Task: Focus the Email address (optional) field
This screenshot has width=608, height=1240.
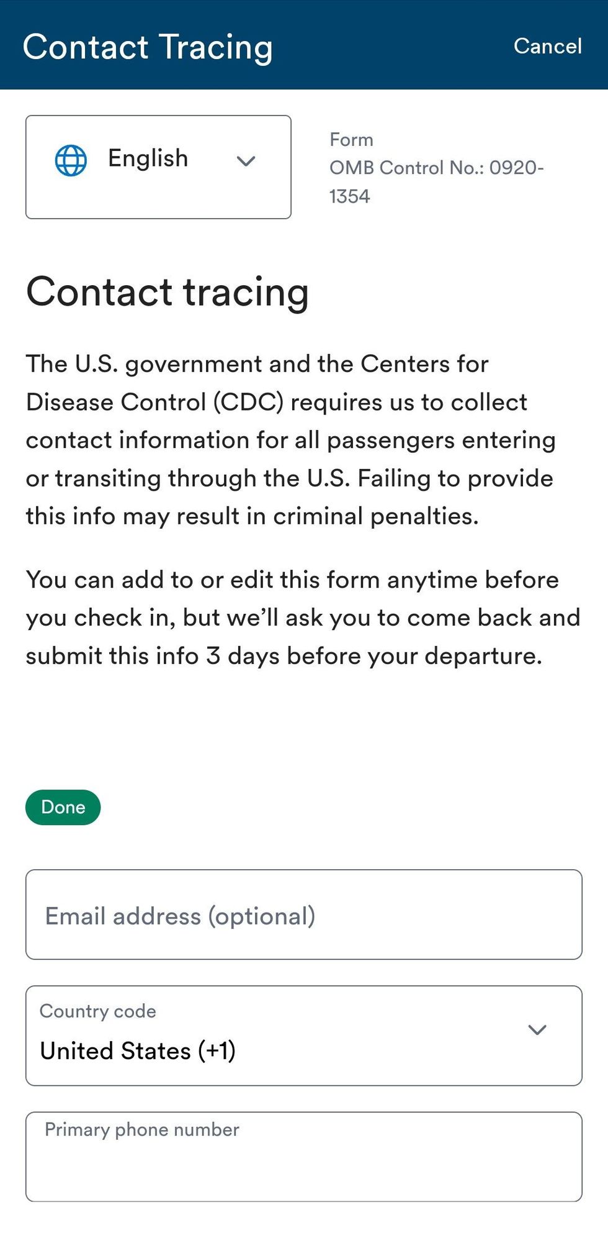Action: (303, 914)
